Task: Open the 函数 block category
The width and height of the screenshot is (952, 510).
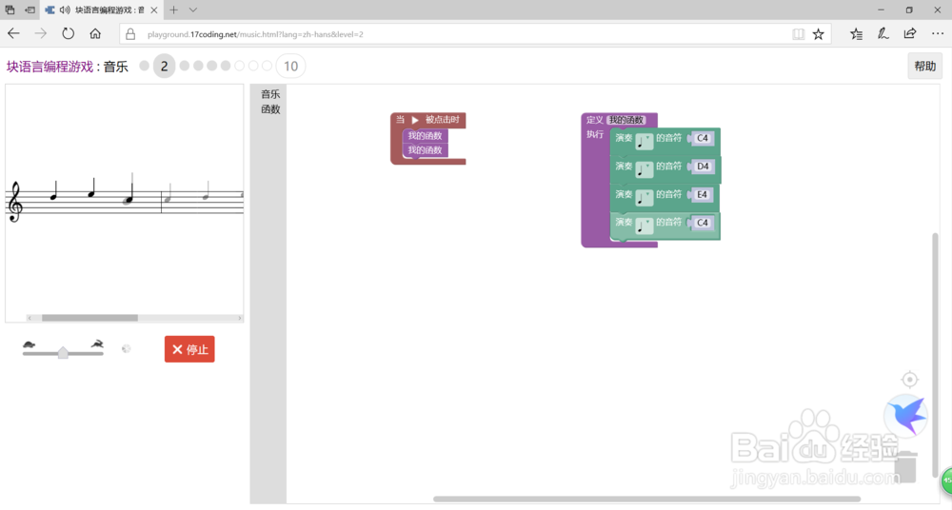Action: pyautogui.click(x=270, y=109)
